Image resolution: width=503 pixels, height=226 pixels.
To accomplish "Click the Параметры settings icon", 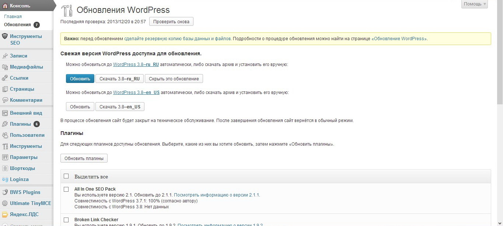I will (x=5, y=157).
